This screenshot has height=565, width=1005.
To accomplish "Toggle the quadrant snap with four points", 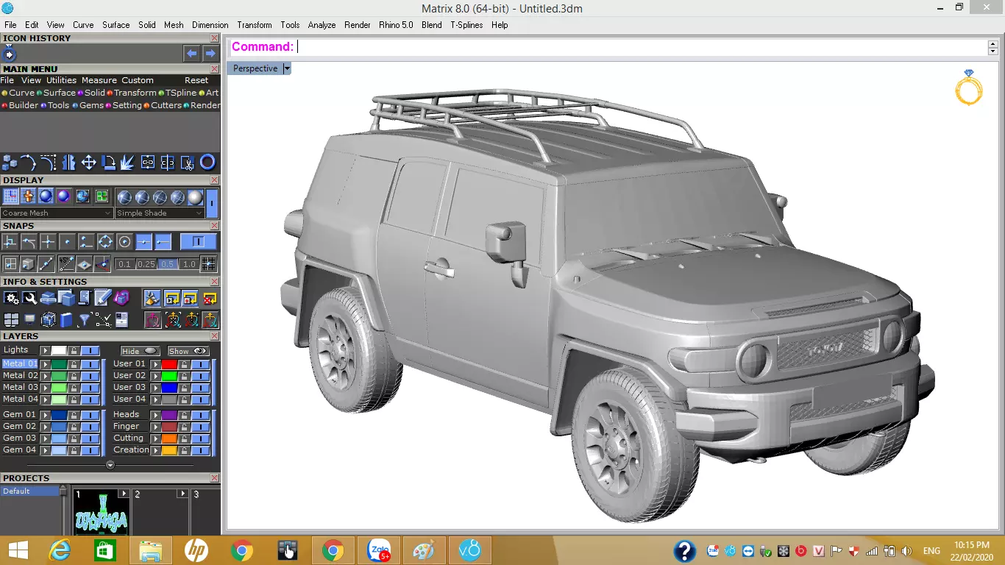I will tap(105, 241).
